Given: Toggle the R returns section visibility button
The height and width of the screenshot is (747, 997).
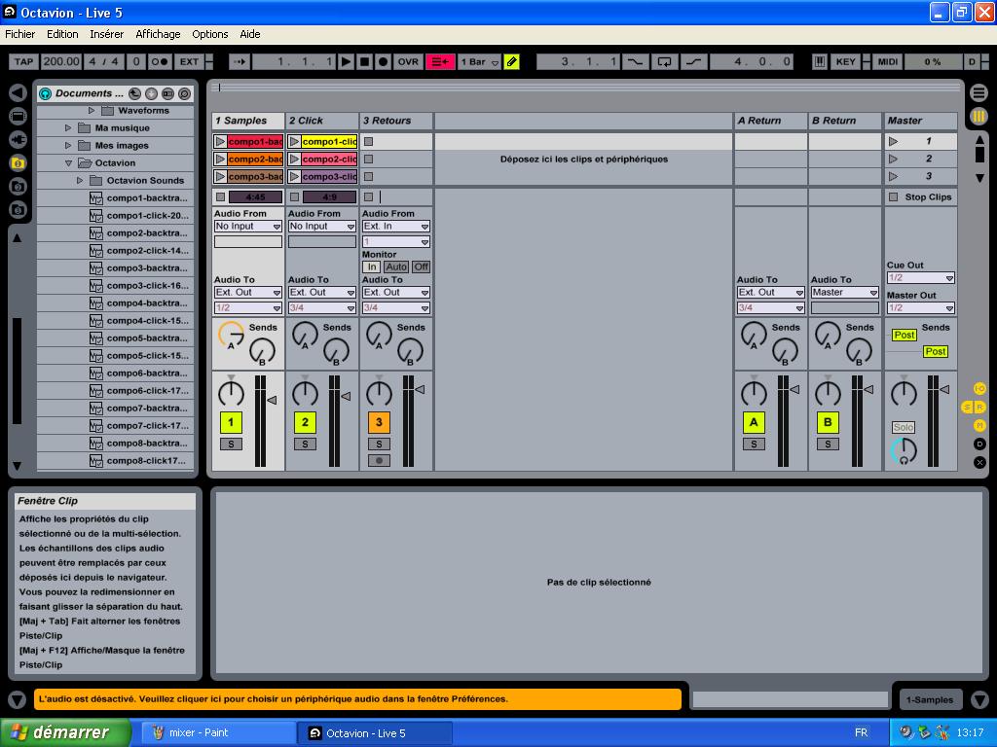Looking at the screenshot, I should pos(979,408).
